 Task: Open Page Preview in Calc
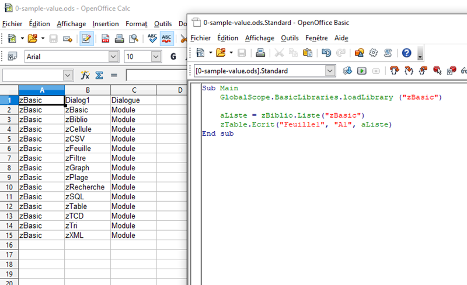pyautogui.click(x=134, y=38)
